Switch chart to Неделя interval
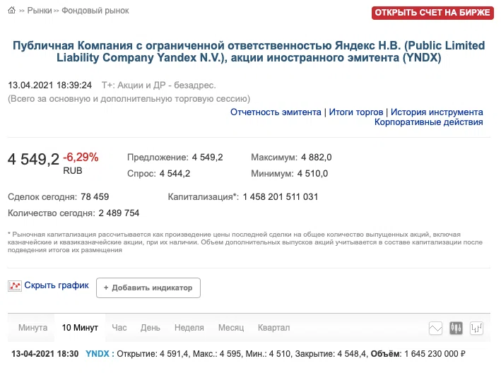Viewport: 501px width, 373px height. click(x=189, y=328)
